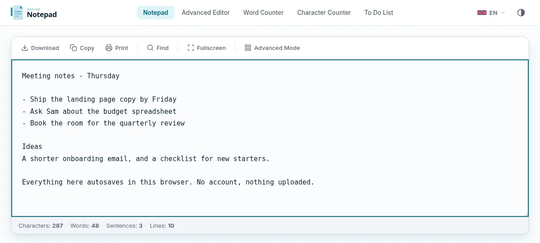Image resolution: width=540 pixels, height=243 pixels.
Task: Click the line 'Meeting notes - Thursday'
Action: pyautogui.click(x=71, y=76)
